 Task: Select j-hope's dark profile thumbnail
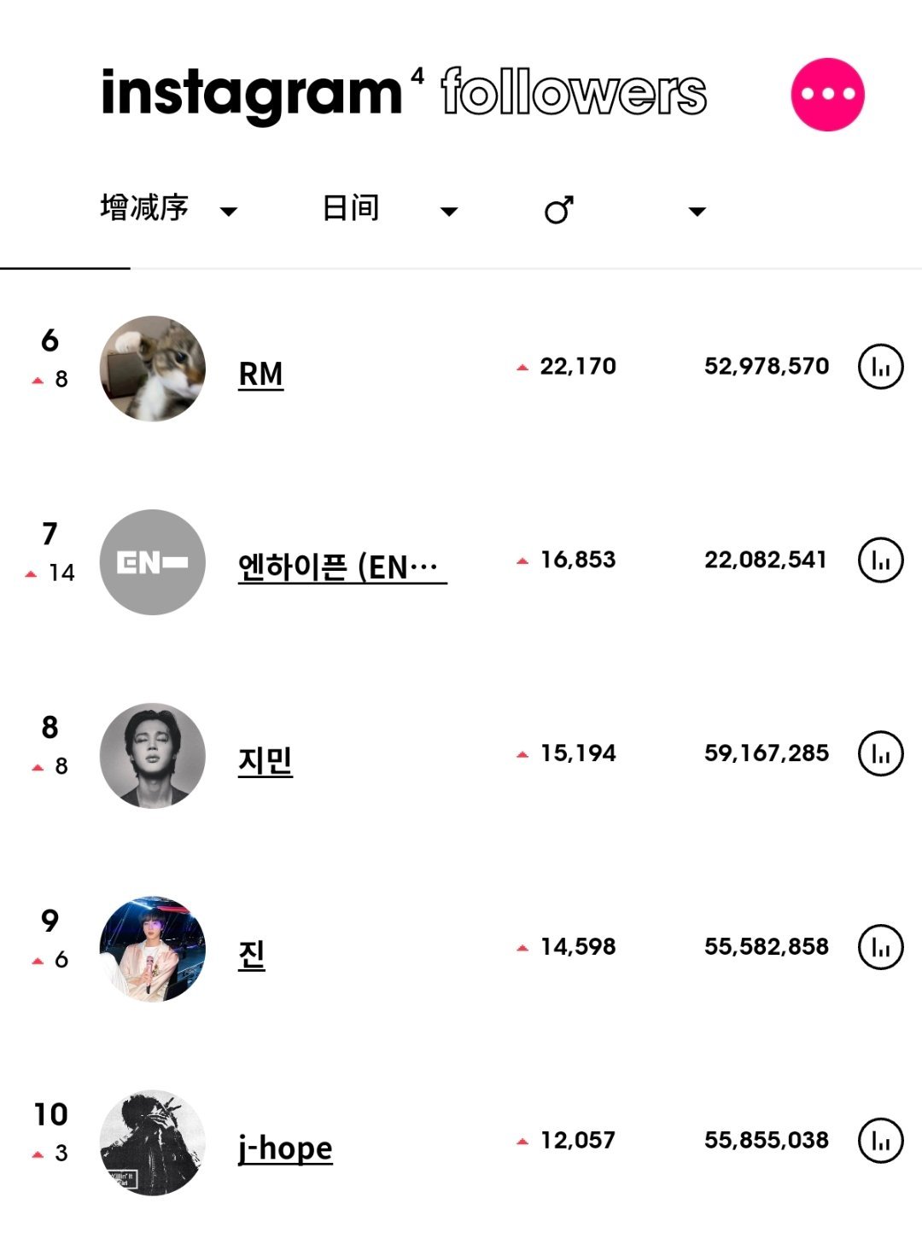coord(153,1142)
